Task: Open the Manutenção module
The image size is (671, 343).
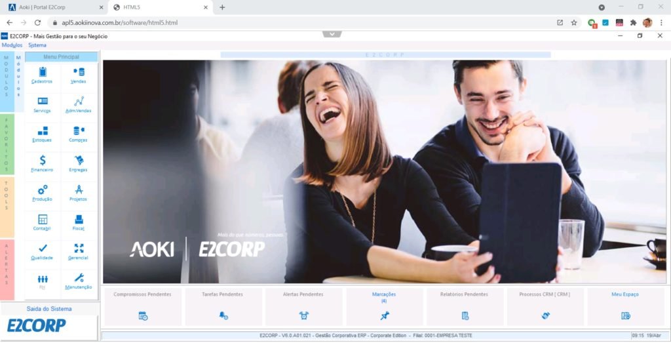Action: coord(79,282)
